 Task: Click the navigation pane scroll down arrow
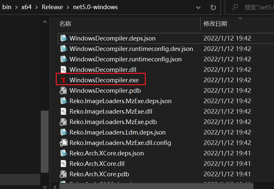[x=45, y=187]
